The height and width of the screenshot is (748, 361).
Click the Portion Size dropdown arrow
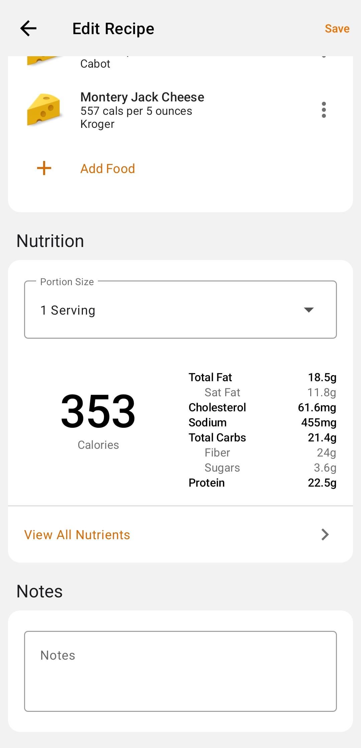coord(309,310)
